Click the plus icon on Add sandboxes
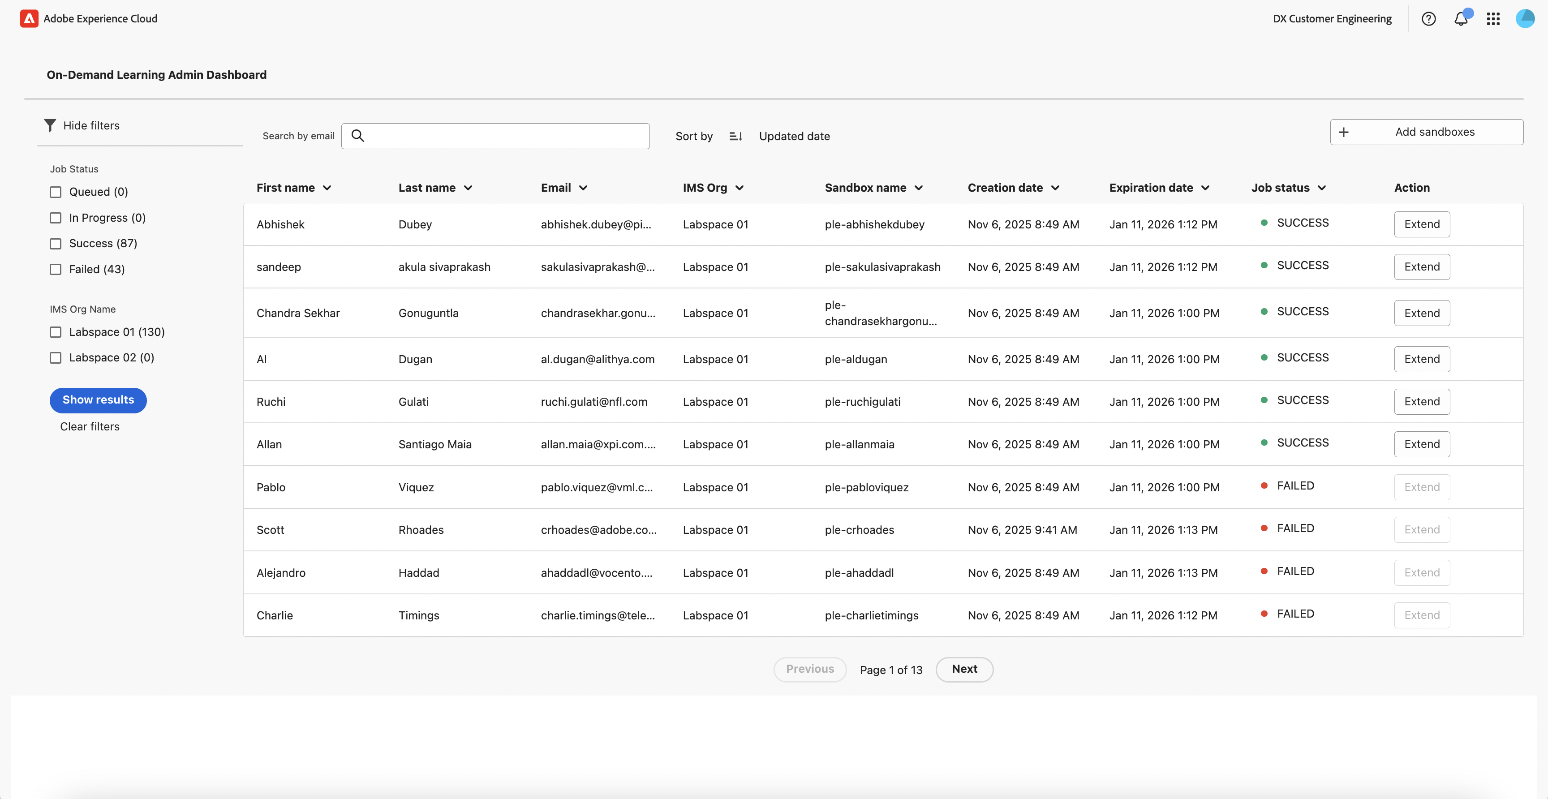 pos(1344,132)
